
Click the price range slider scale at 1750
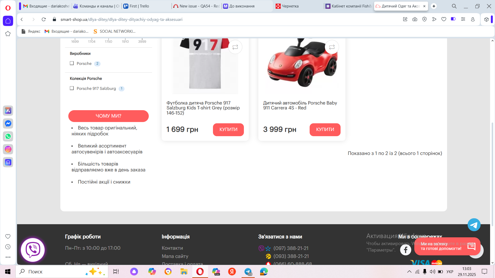click(x=108, y=41)
